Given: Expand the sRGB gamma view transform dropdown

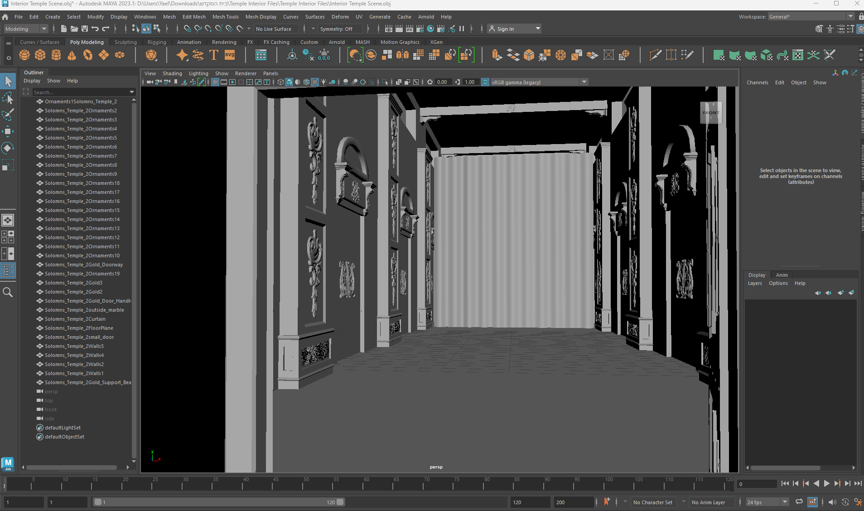Looking at the screenshot, I should [584, 82].
